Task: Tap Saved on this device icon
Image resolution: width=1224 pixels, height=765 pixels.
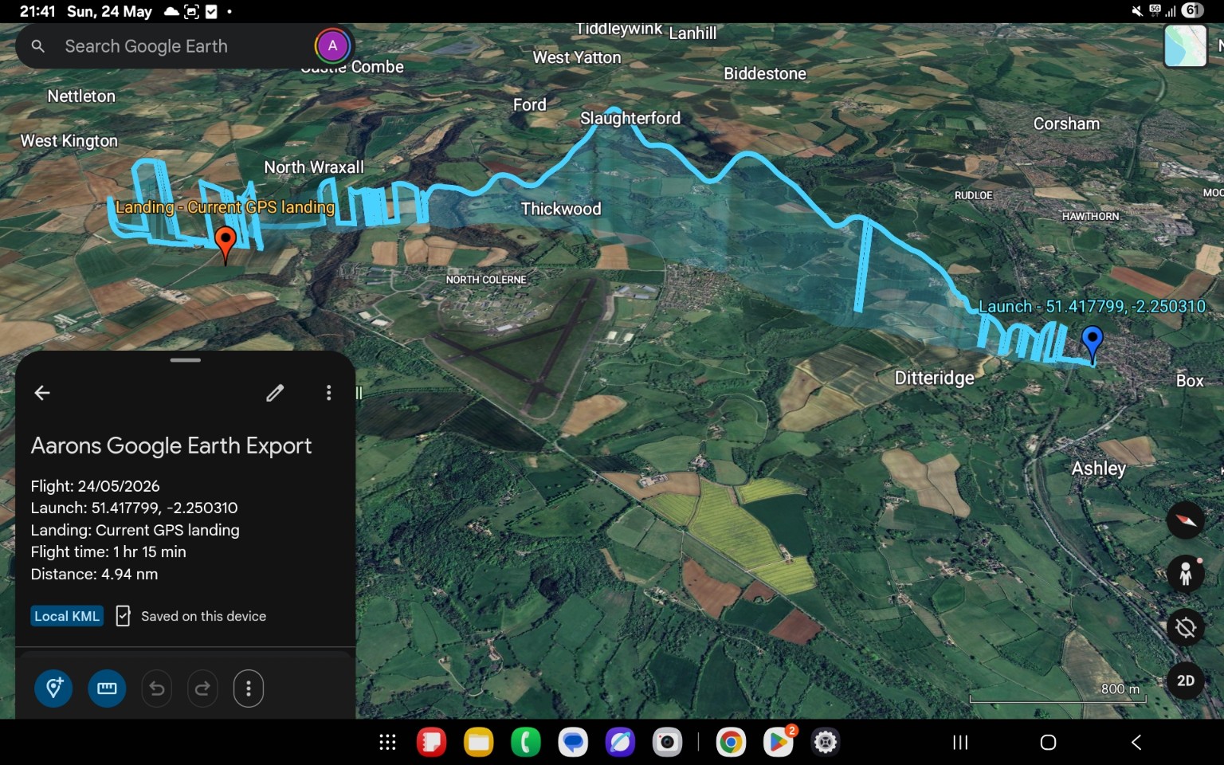Action: point(123,616)
